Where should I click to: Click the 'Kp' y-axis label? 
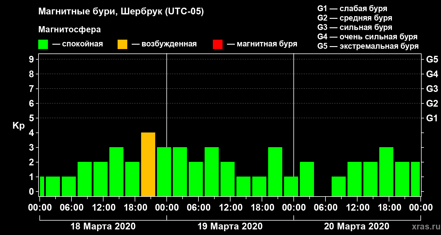point(19,126)
